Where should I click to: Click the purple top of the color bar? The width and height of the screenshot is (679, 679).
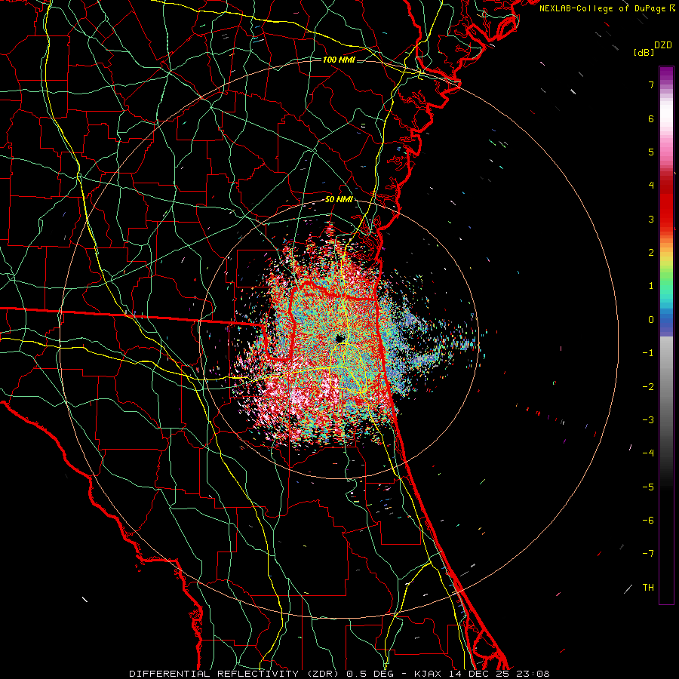tap(666, 74)
